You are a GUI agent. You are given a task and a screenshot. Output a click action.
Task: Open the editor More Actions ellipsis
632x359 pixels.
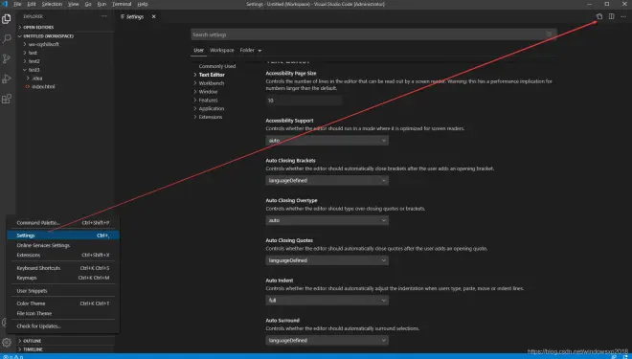pos(623,16)
